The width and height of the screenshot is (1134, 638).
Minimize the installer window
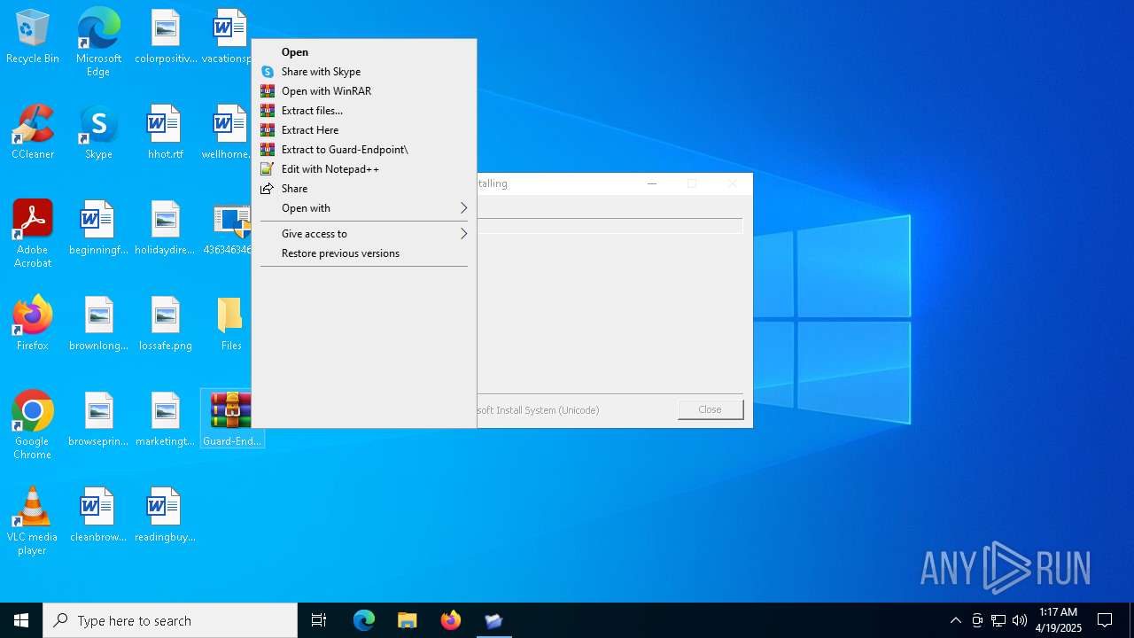tap(652, 183)
